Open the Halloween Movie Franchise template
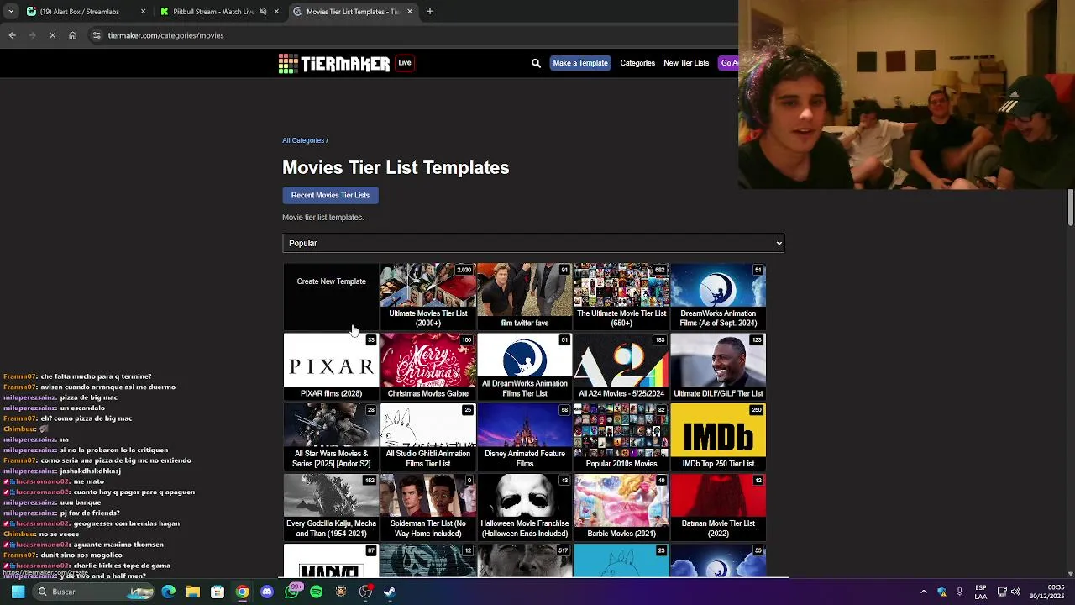 pyautogui.click(x=525, y=507)
